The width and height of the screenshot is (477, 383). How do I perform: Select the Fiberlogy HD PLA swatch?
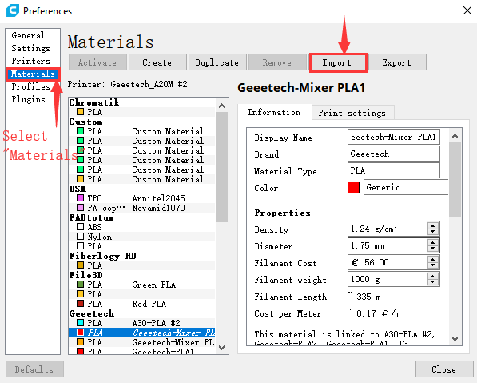(x=81, y=265)
